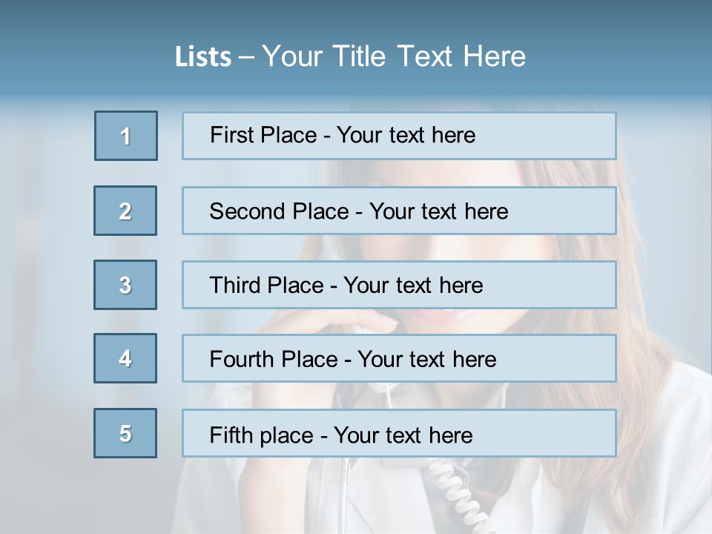Select the number 4 square

[x=125, y=358]
